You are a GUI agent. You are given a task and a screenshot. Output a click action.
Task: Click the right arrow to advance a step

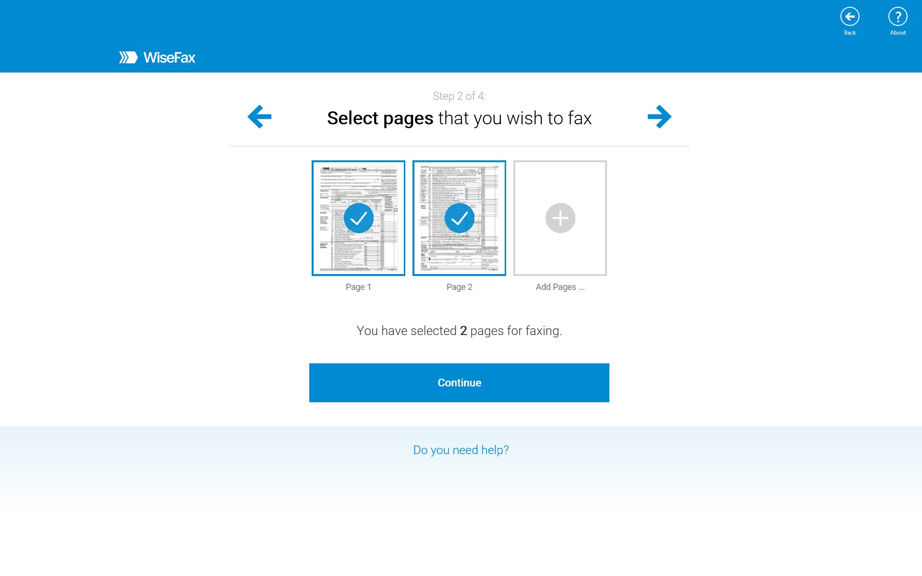coord(661,117)
